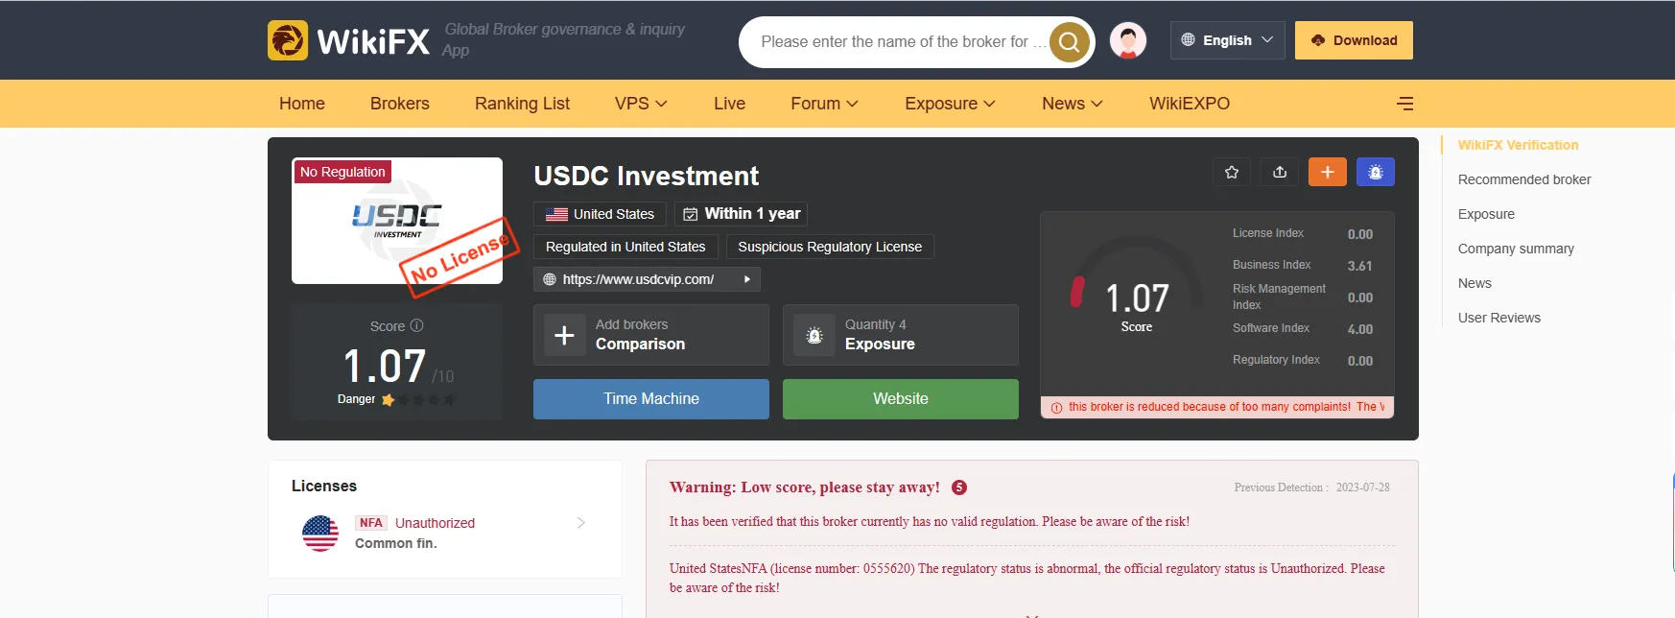Click the Previous Detection date 2023-07-28

[x=1362, y=487]
